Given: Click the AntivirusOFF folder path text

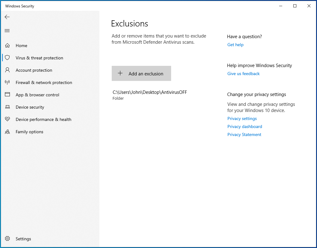Looking at the screenshot, I should [149, 92].
